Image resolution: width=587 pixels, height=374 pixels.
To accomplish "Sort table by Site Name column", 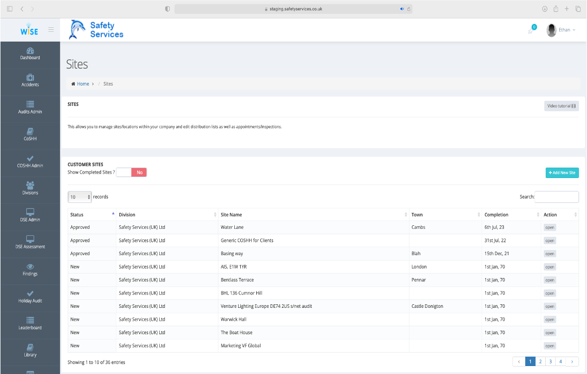I will pyautogui.click(x=313, y=214).
